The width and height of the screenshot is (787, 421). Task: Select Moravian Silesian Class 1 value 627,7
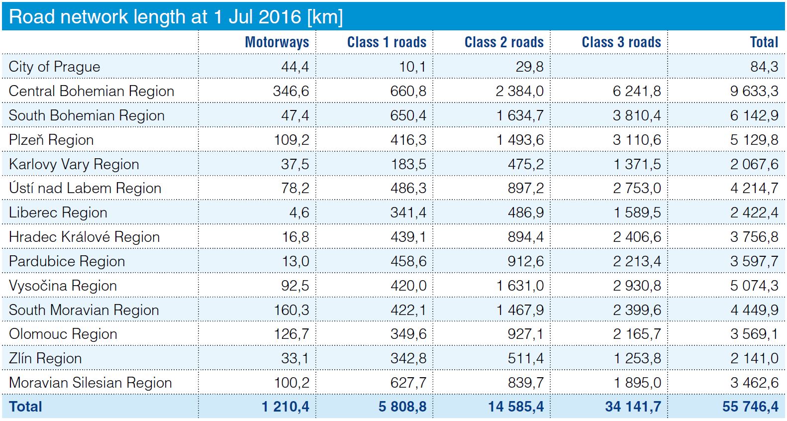point(408,383)
